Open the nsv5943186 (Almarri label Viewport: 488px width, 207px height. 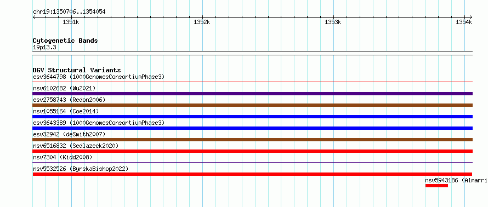coord(456,180)
